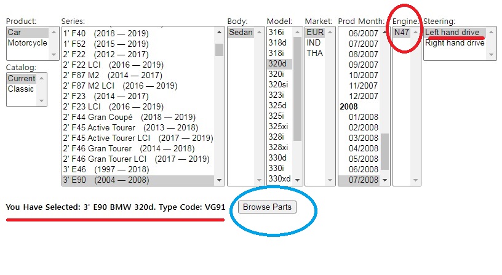Select series 3' E46 (1997 — 2018)

[138, 169]
